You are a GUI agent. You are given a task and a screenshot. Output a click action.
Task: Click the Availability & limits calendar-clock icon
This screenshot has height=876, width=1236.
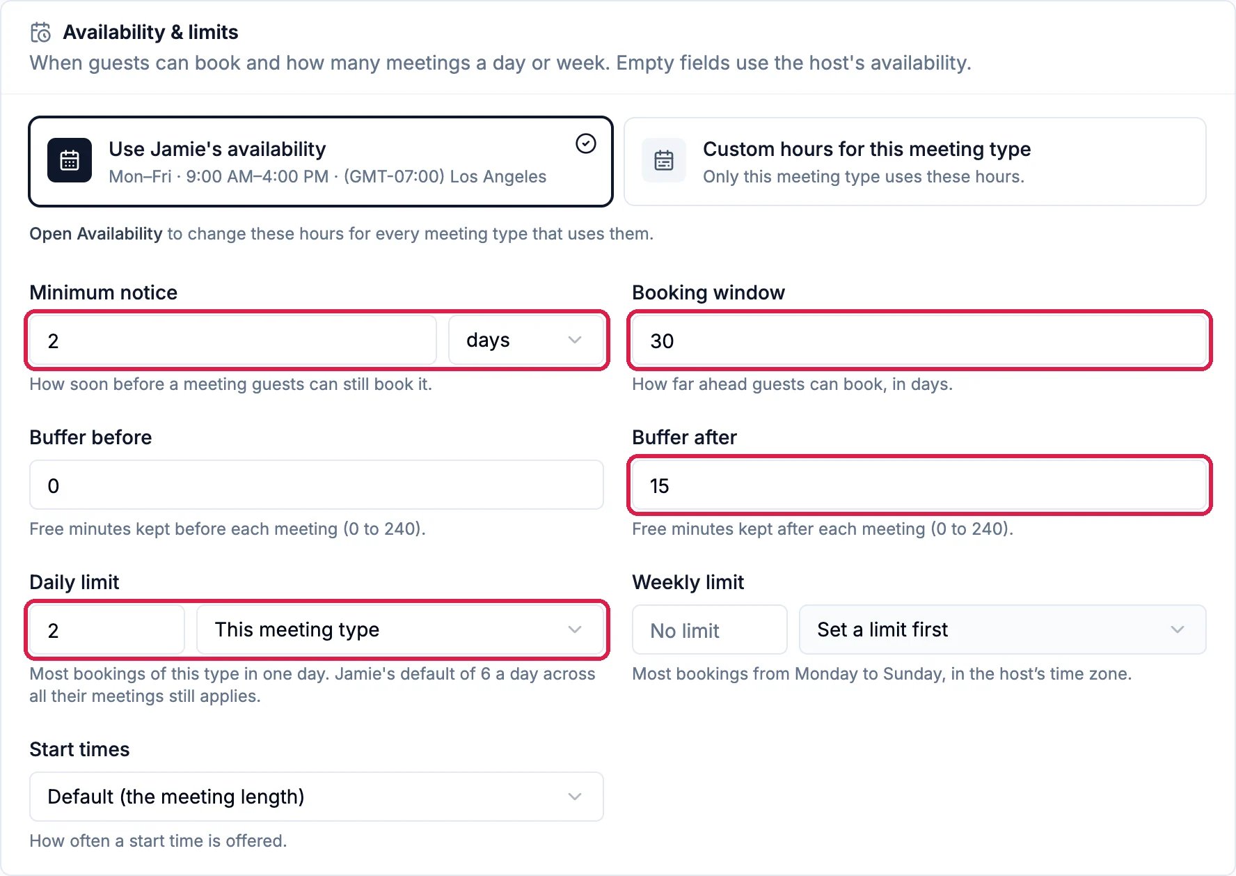pos(41,32)
